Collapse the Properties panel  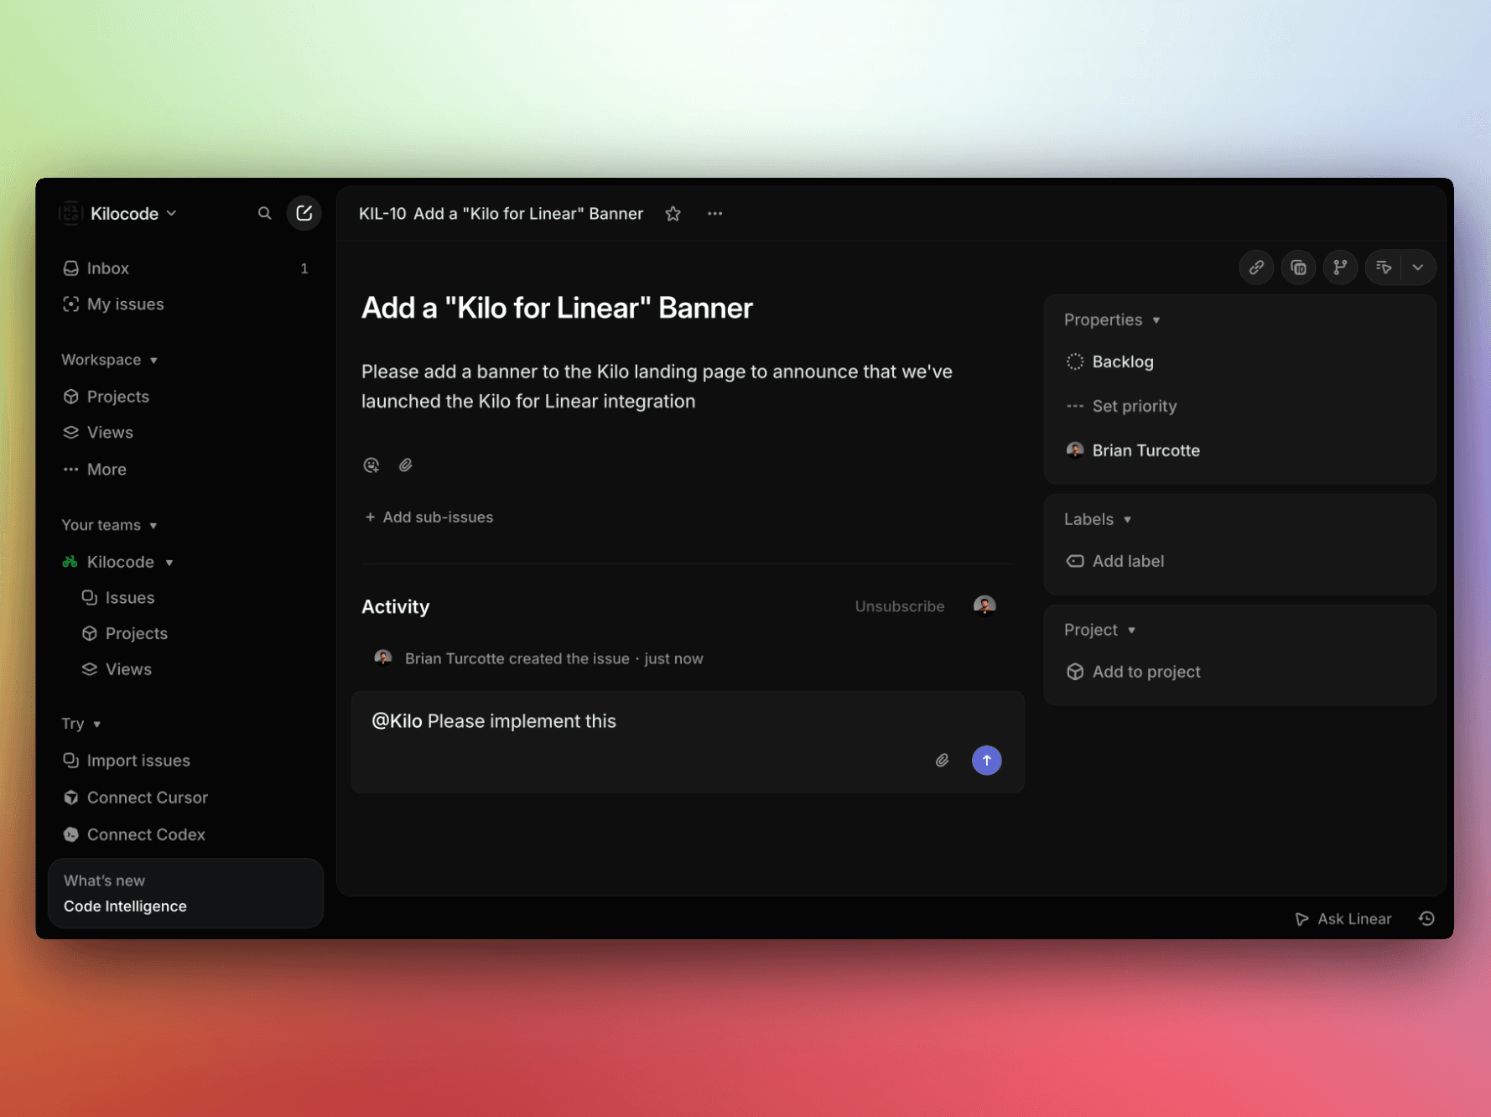[1112, 320]
